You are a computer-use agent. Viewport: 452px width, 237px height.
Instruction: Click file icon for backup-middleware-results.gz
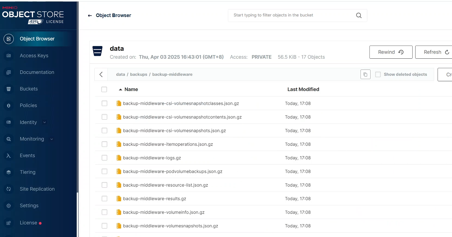pos(119,199)
